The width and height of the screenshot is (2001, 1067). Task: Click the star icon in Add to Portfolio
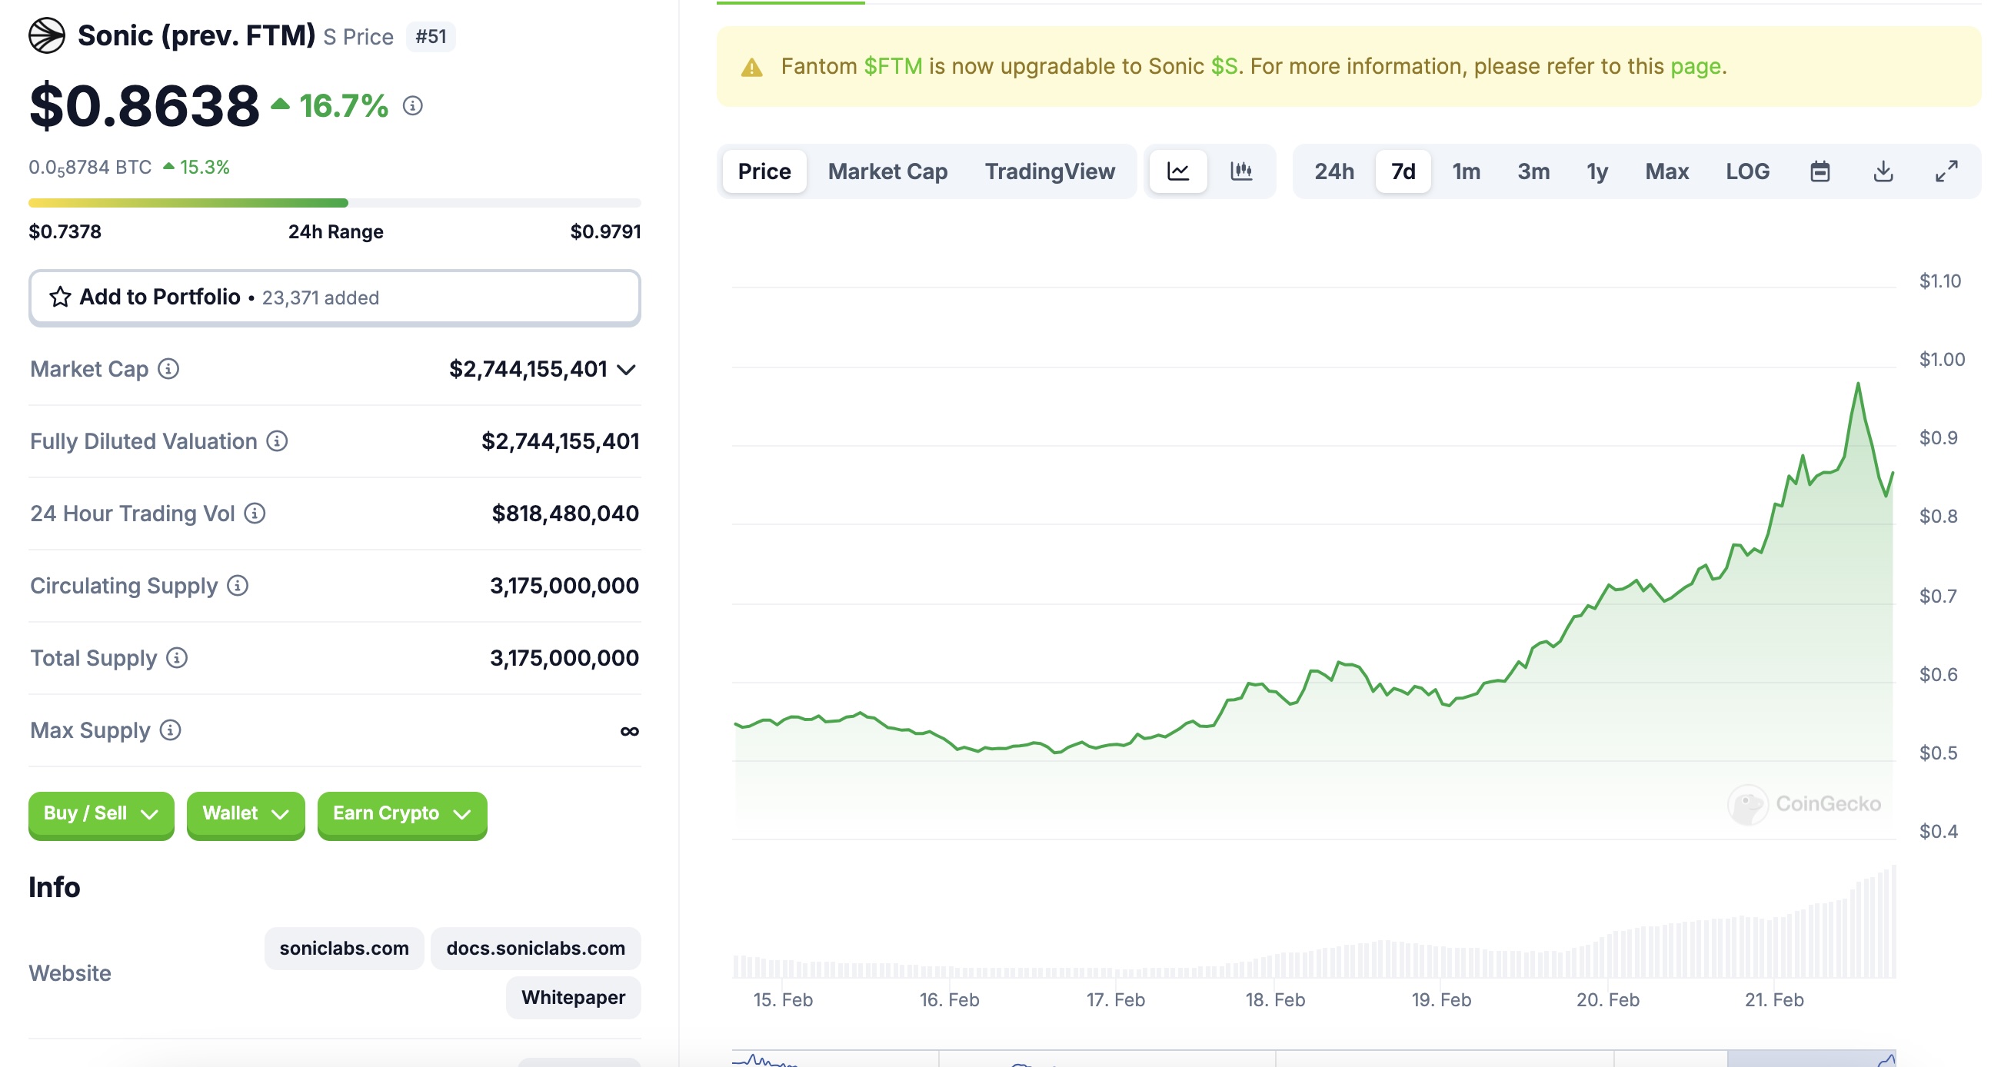click(61, 297)
